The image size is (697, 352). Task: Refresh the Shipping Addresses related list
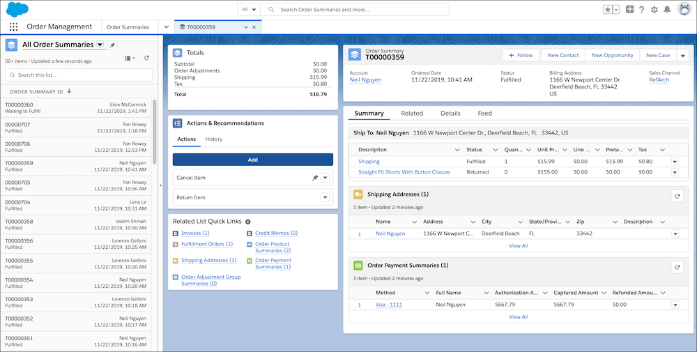click(677, 197)
